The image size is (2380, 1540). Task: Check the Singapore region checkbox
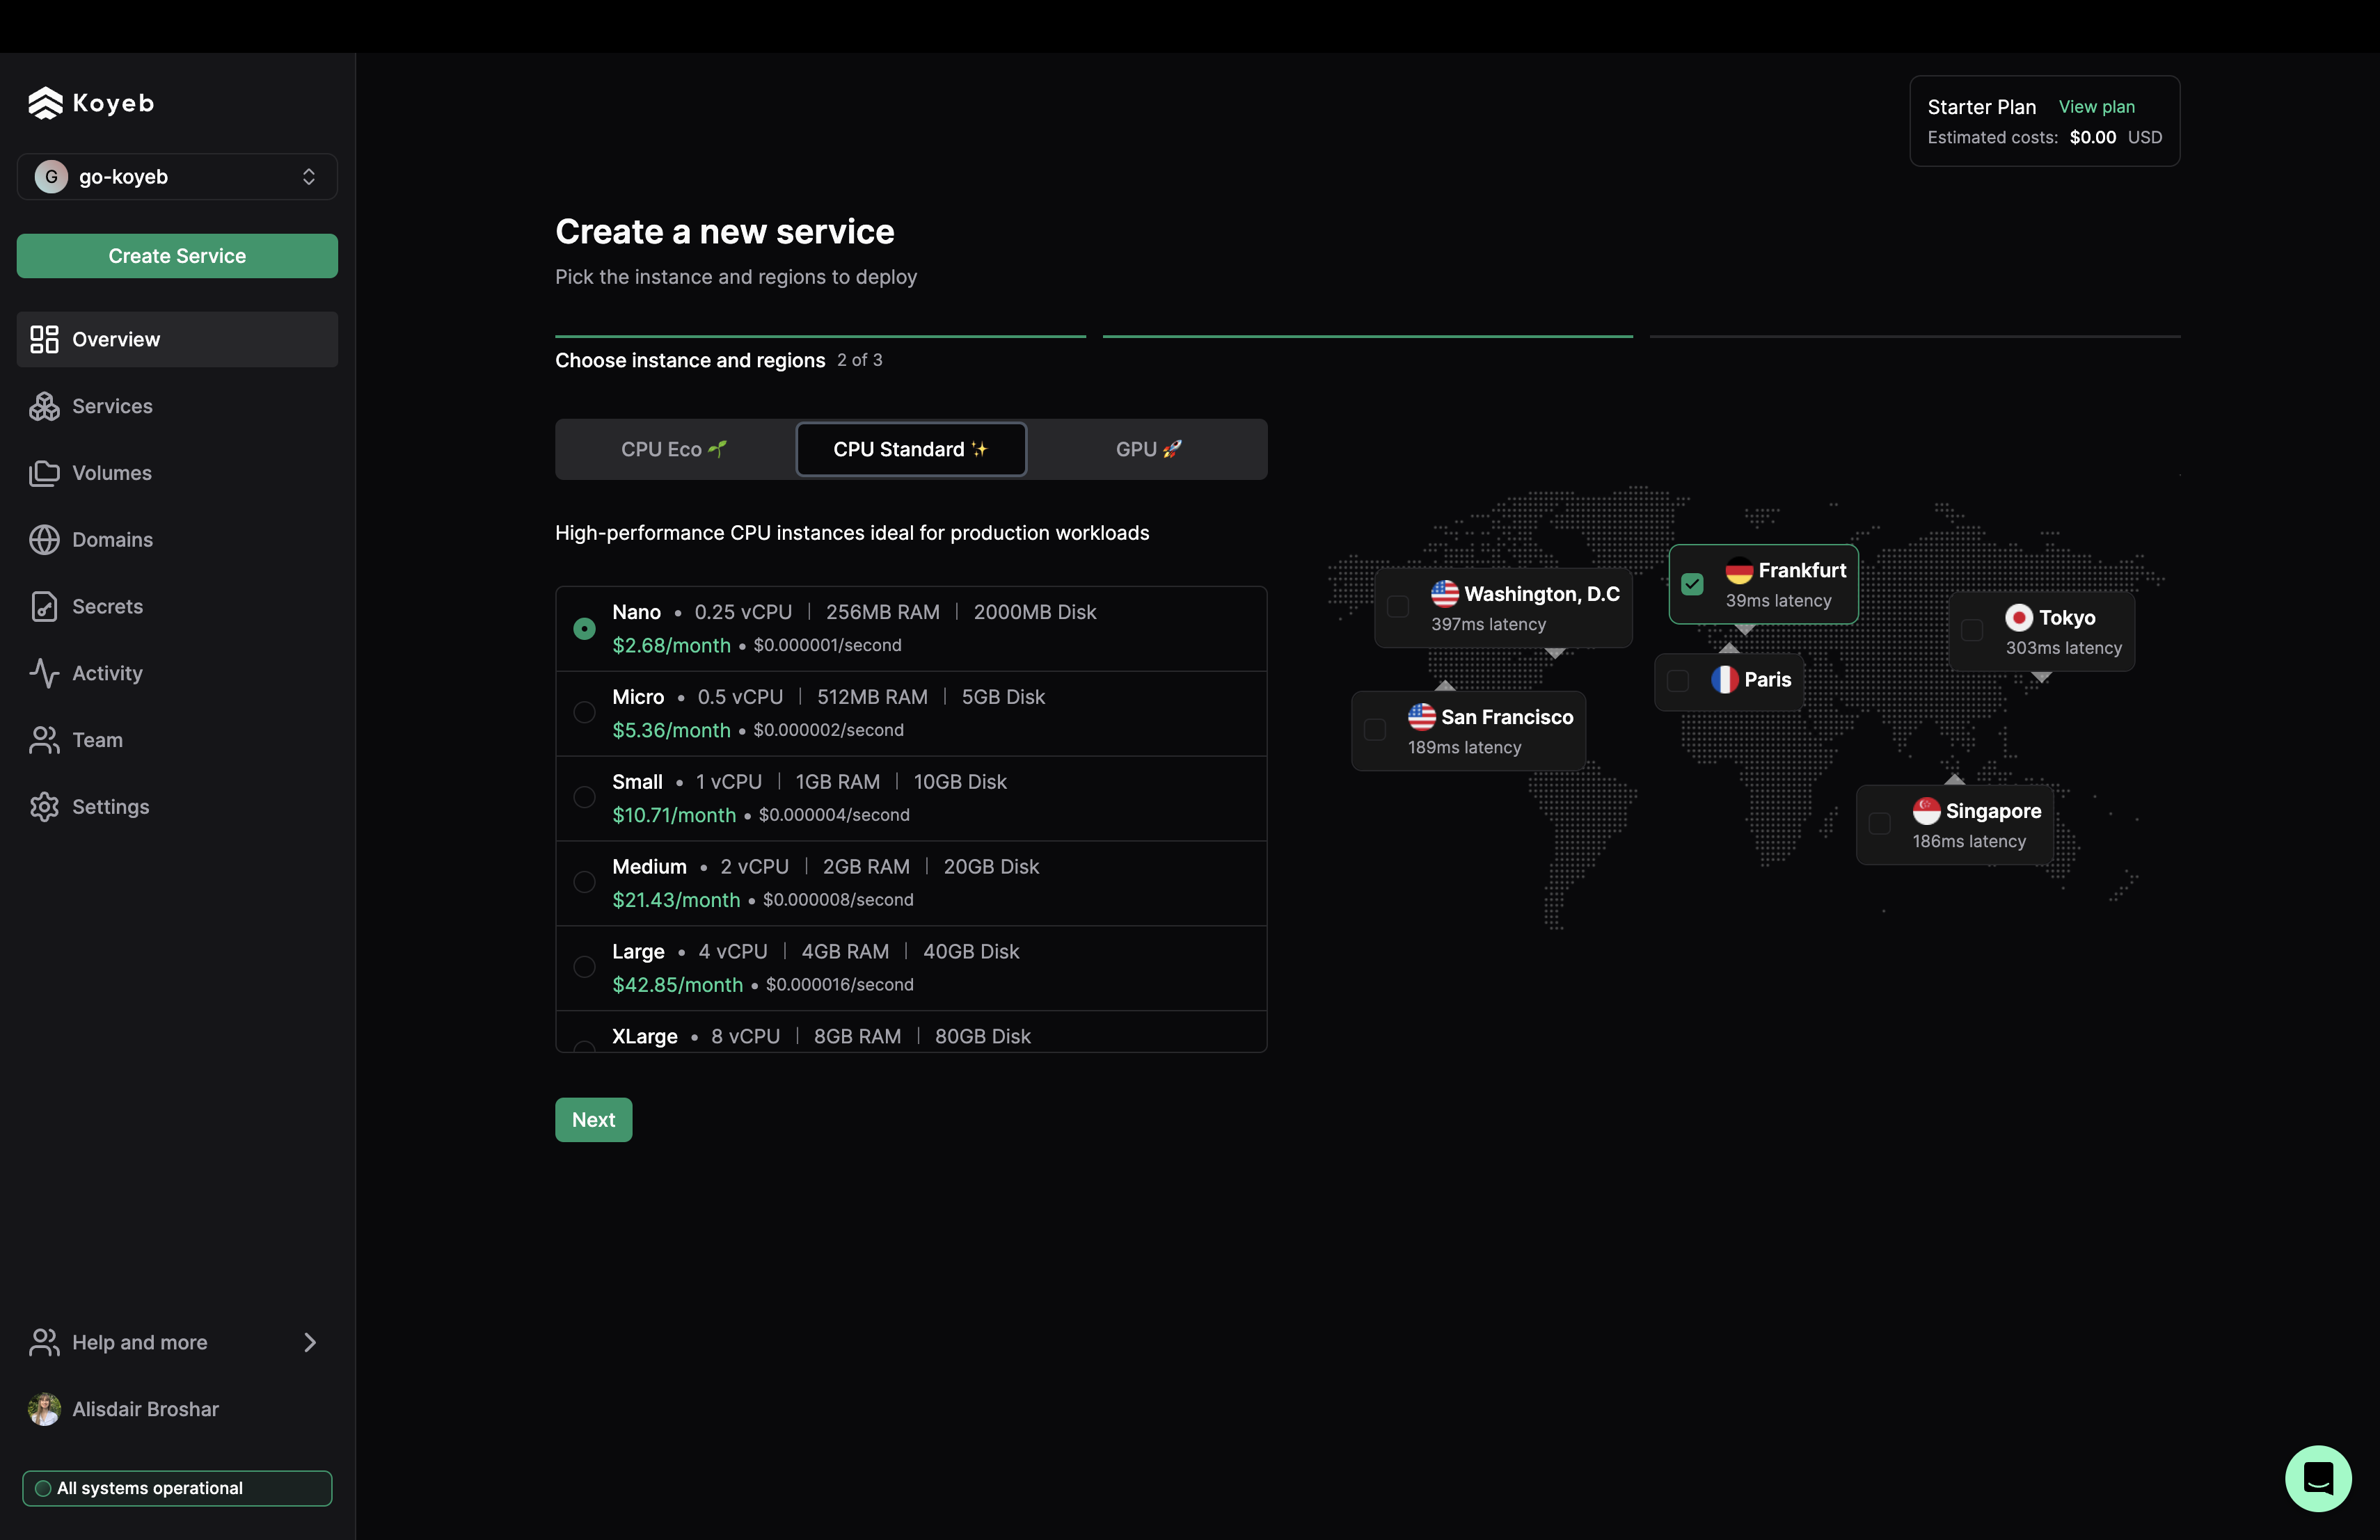click(1880, 824)
